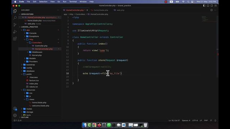Image resolution: width=230 pixels, height=129 pixels.
Task: Open Customize Layout icon in title bar
Action: 216,6
